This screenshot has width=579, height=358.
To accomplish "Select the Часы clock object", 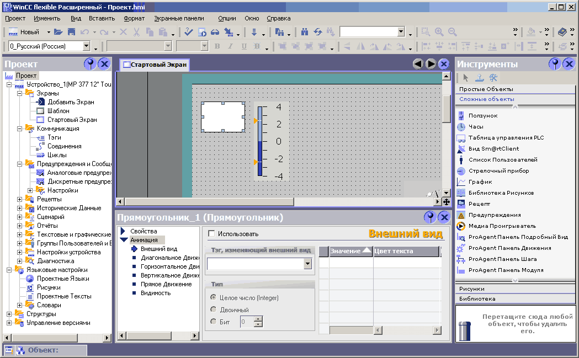I will click(x=475, y=127).
